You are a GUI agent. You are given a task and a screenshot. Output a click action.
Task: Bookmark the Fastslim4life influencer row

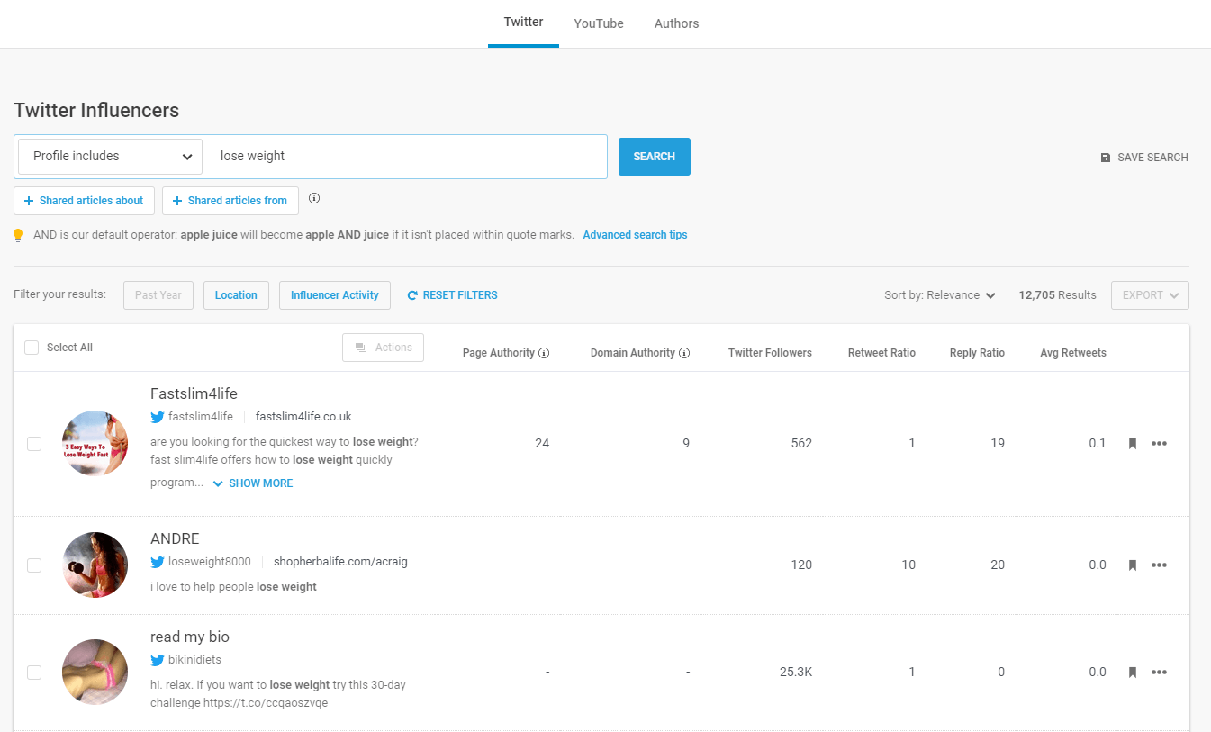coord(1133,443)
